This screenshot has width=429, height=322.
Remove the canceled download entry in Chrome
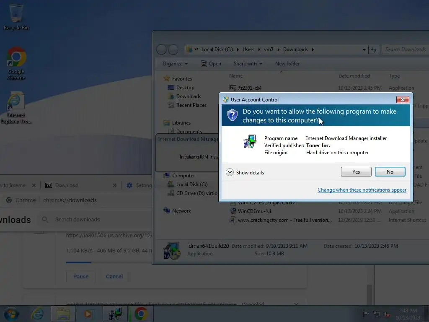point(296,304)
